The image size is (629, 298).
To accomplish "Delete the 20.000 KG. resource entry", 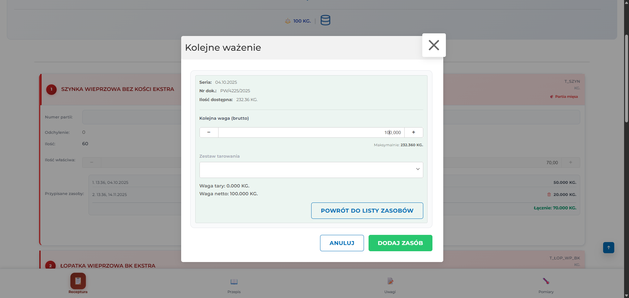I will (549, 195).
